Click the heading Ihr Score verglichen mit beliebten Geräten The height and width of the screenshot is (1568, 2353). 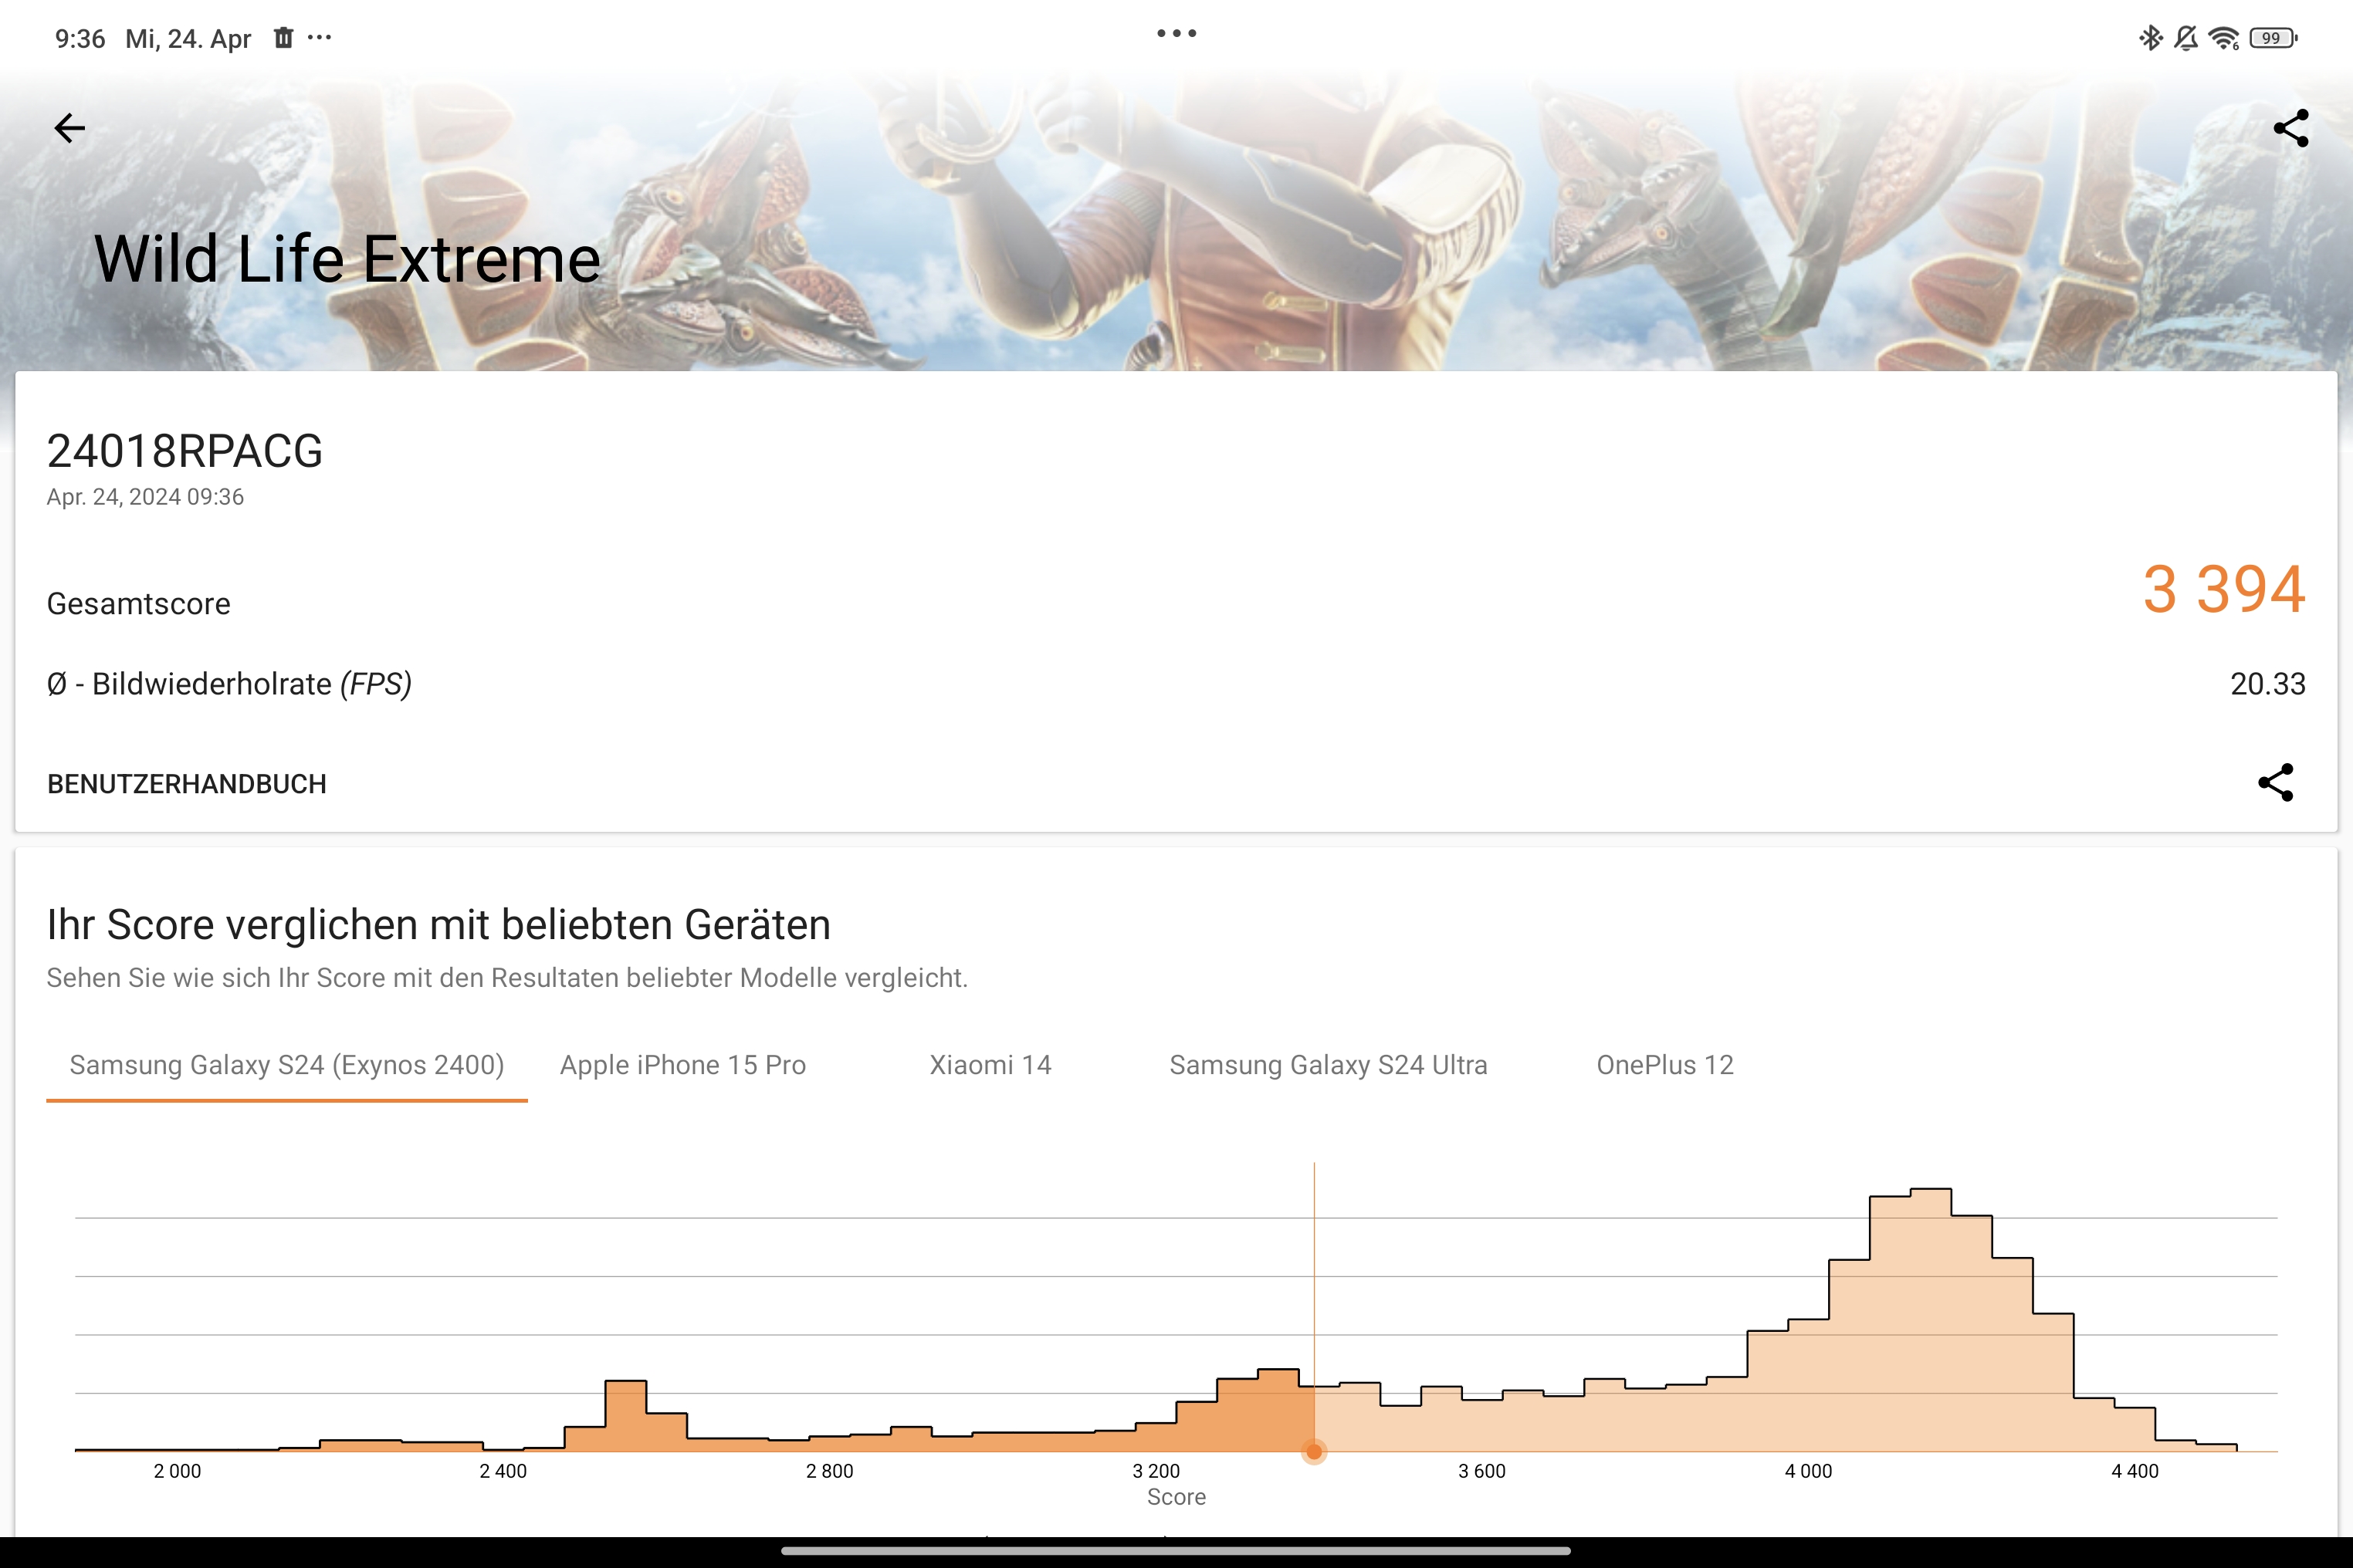438,924
